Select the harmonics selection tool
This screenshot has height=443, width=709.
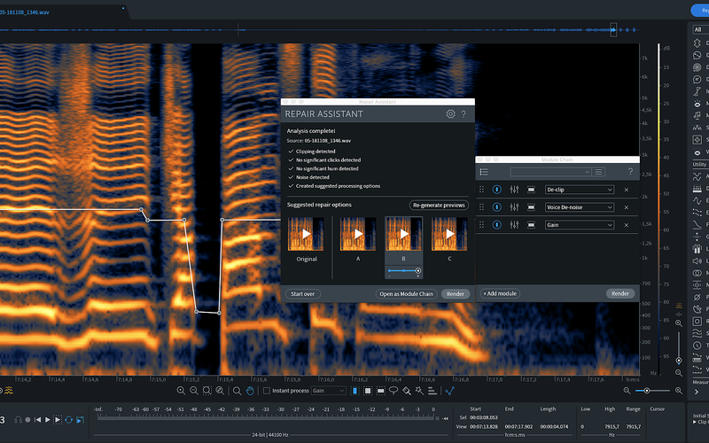coord(432,391)
